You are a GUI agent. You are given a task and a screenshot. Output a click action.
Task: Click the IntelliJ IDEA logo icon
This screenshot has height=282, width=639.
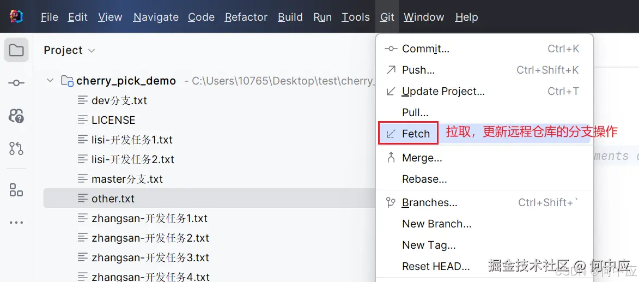pos(16,17)
